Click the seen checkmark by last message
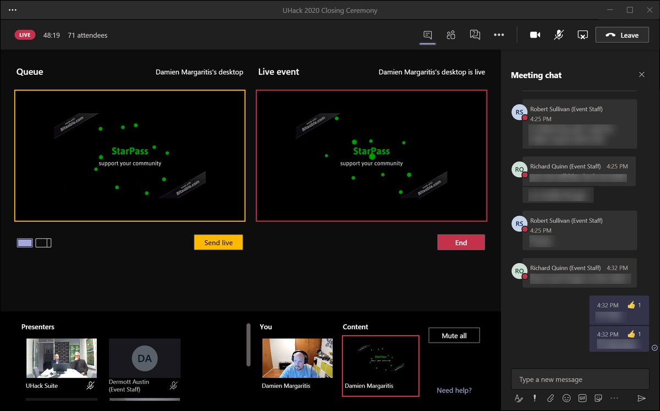This screenshot has height=411, width=660. tap(654, 348)
